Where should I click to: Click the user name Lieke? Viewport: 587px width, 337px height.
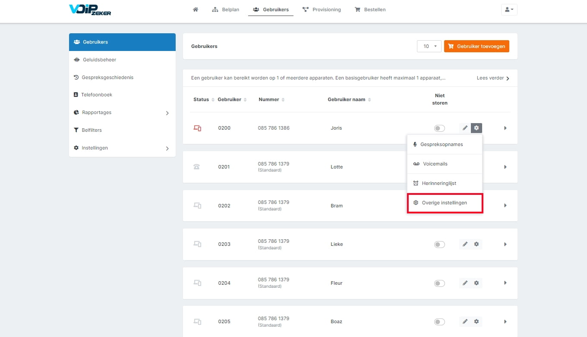(337, 244)
